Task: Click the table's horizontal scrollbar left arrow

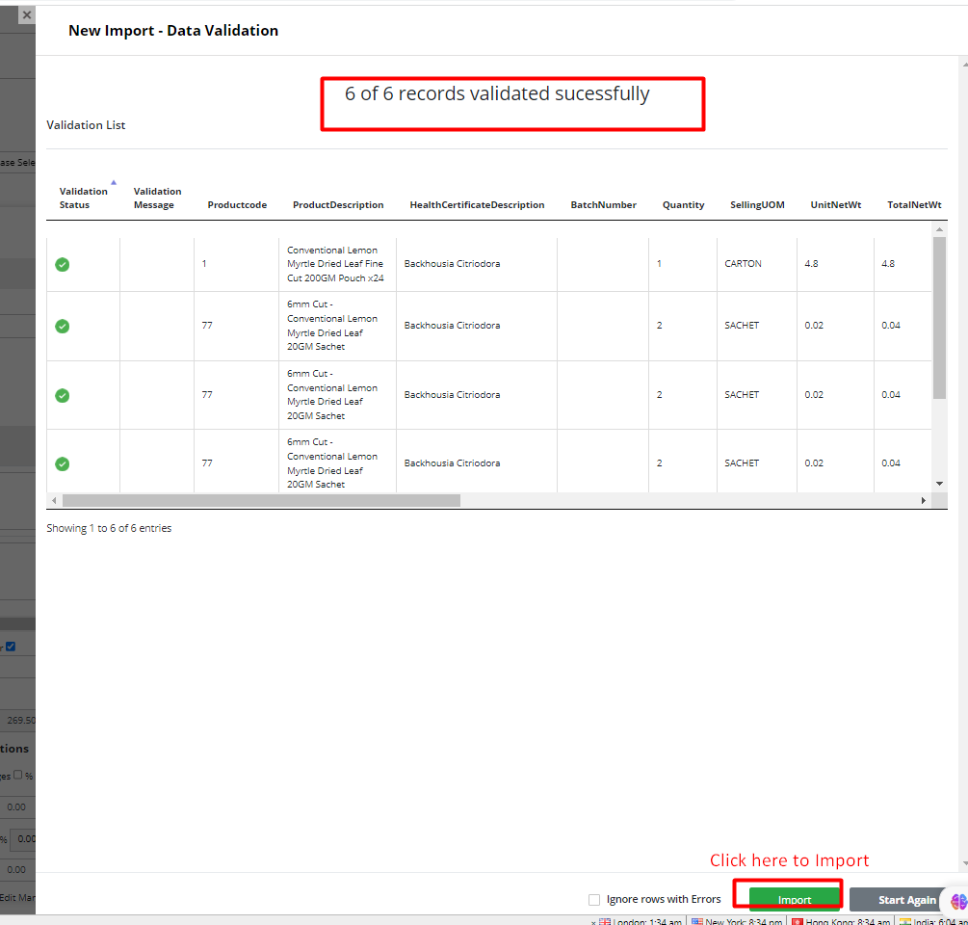Action: (x=54, y=500)
